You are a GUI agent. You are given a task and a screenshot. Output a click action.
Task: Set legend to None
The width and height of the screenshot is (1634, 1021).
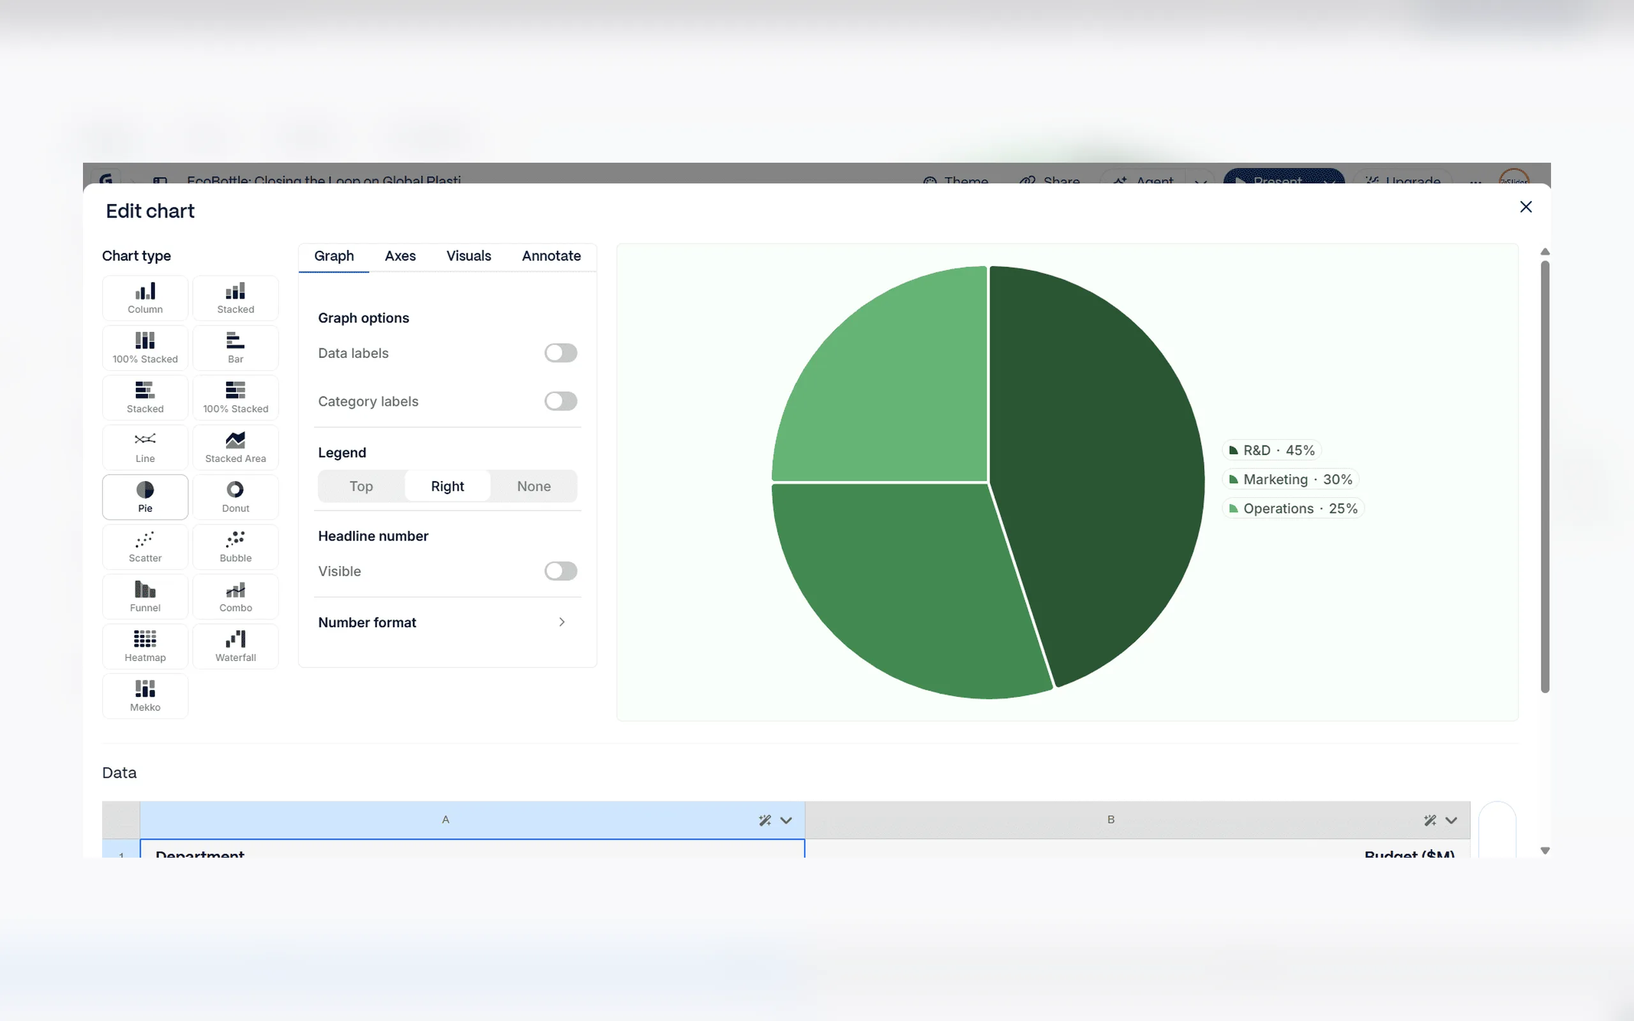[534, 486]
